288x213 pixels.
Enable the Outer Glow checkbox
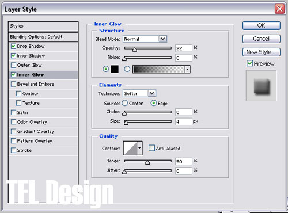click(x=13, y=65)
